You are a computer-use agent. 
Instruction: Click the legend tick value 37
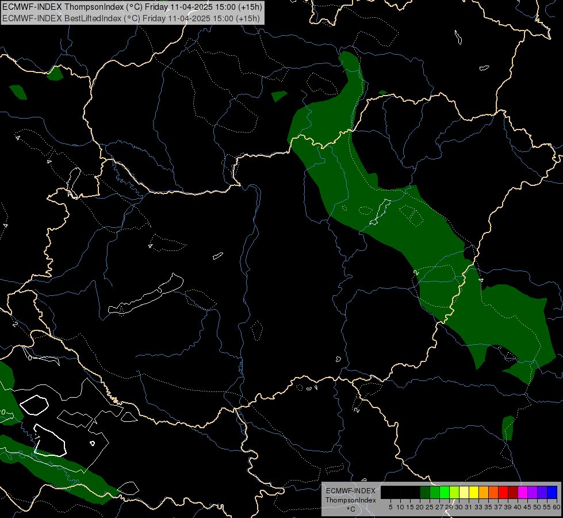(x=498, y=507)
